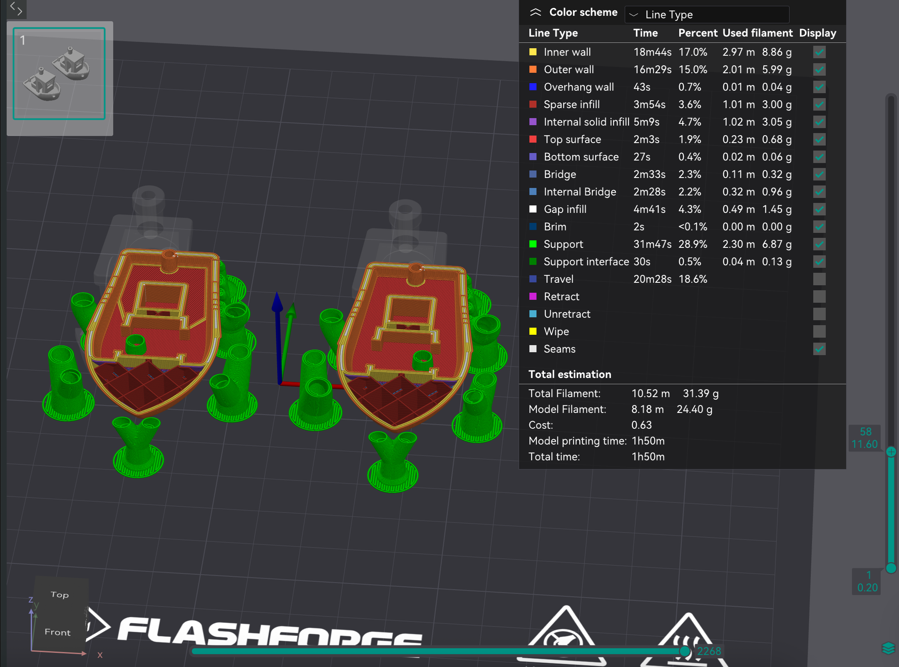
Task: Toggle Inner wall display checkbox
Action: [819, 52]
